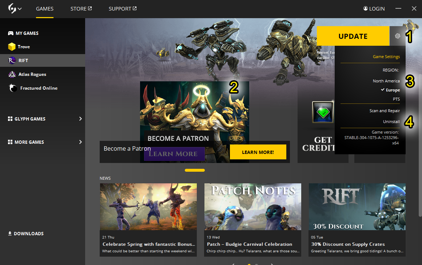Read 'Celebrate Spring with fantastic Bonus' article
The height and width of the screenshot is (265, 422).
[148, 244]
